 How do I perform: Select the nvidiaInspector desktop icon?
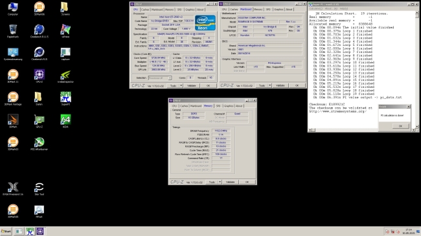click(x=65, y=76)
